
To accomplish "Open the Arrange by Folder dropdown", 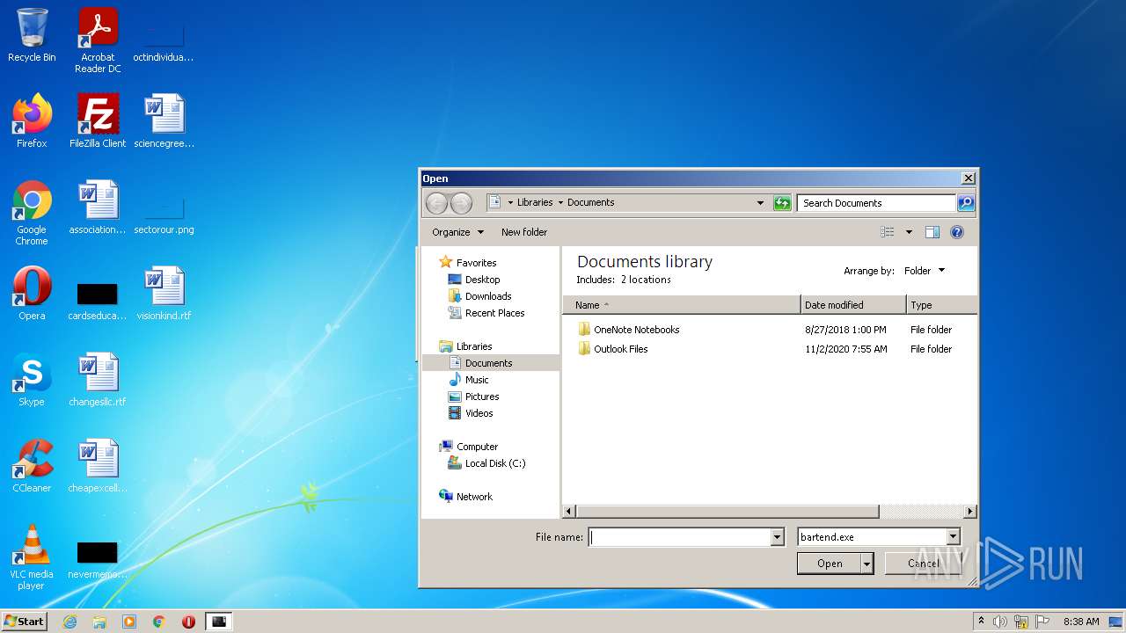I will (925, 271).
